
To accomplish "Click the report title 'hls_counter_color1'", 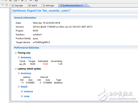I will [x=41, y=11].
